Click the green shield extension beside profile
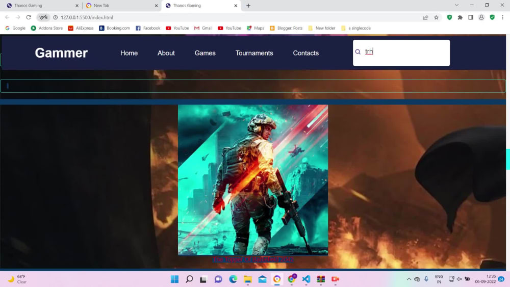 click(x=492, y=17)
